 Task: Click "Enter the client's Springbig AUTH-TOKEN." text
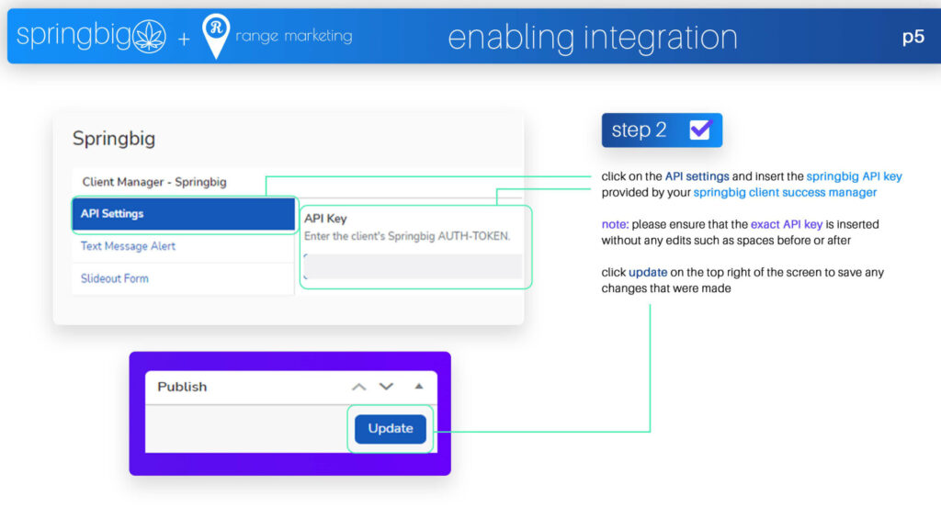(x=407, y=236)
